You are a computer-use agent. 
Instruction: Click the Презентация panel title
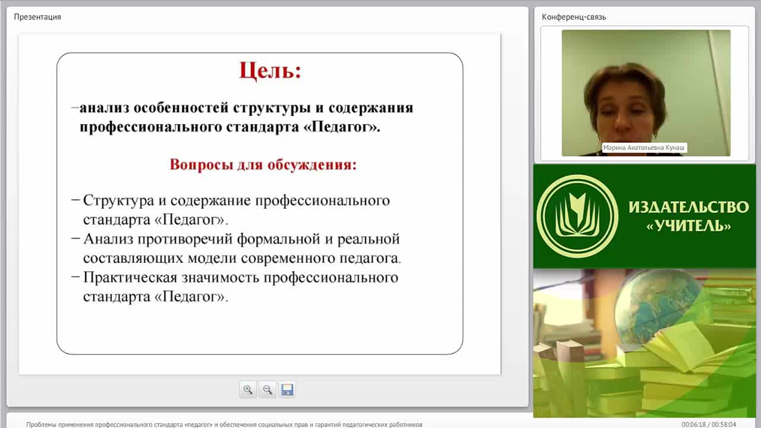[37, 17]
